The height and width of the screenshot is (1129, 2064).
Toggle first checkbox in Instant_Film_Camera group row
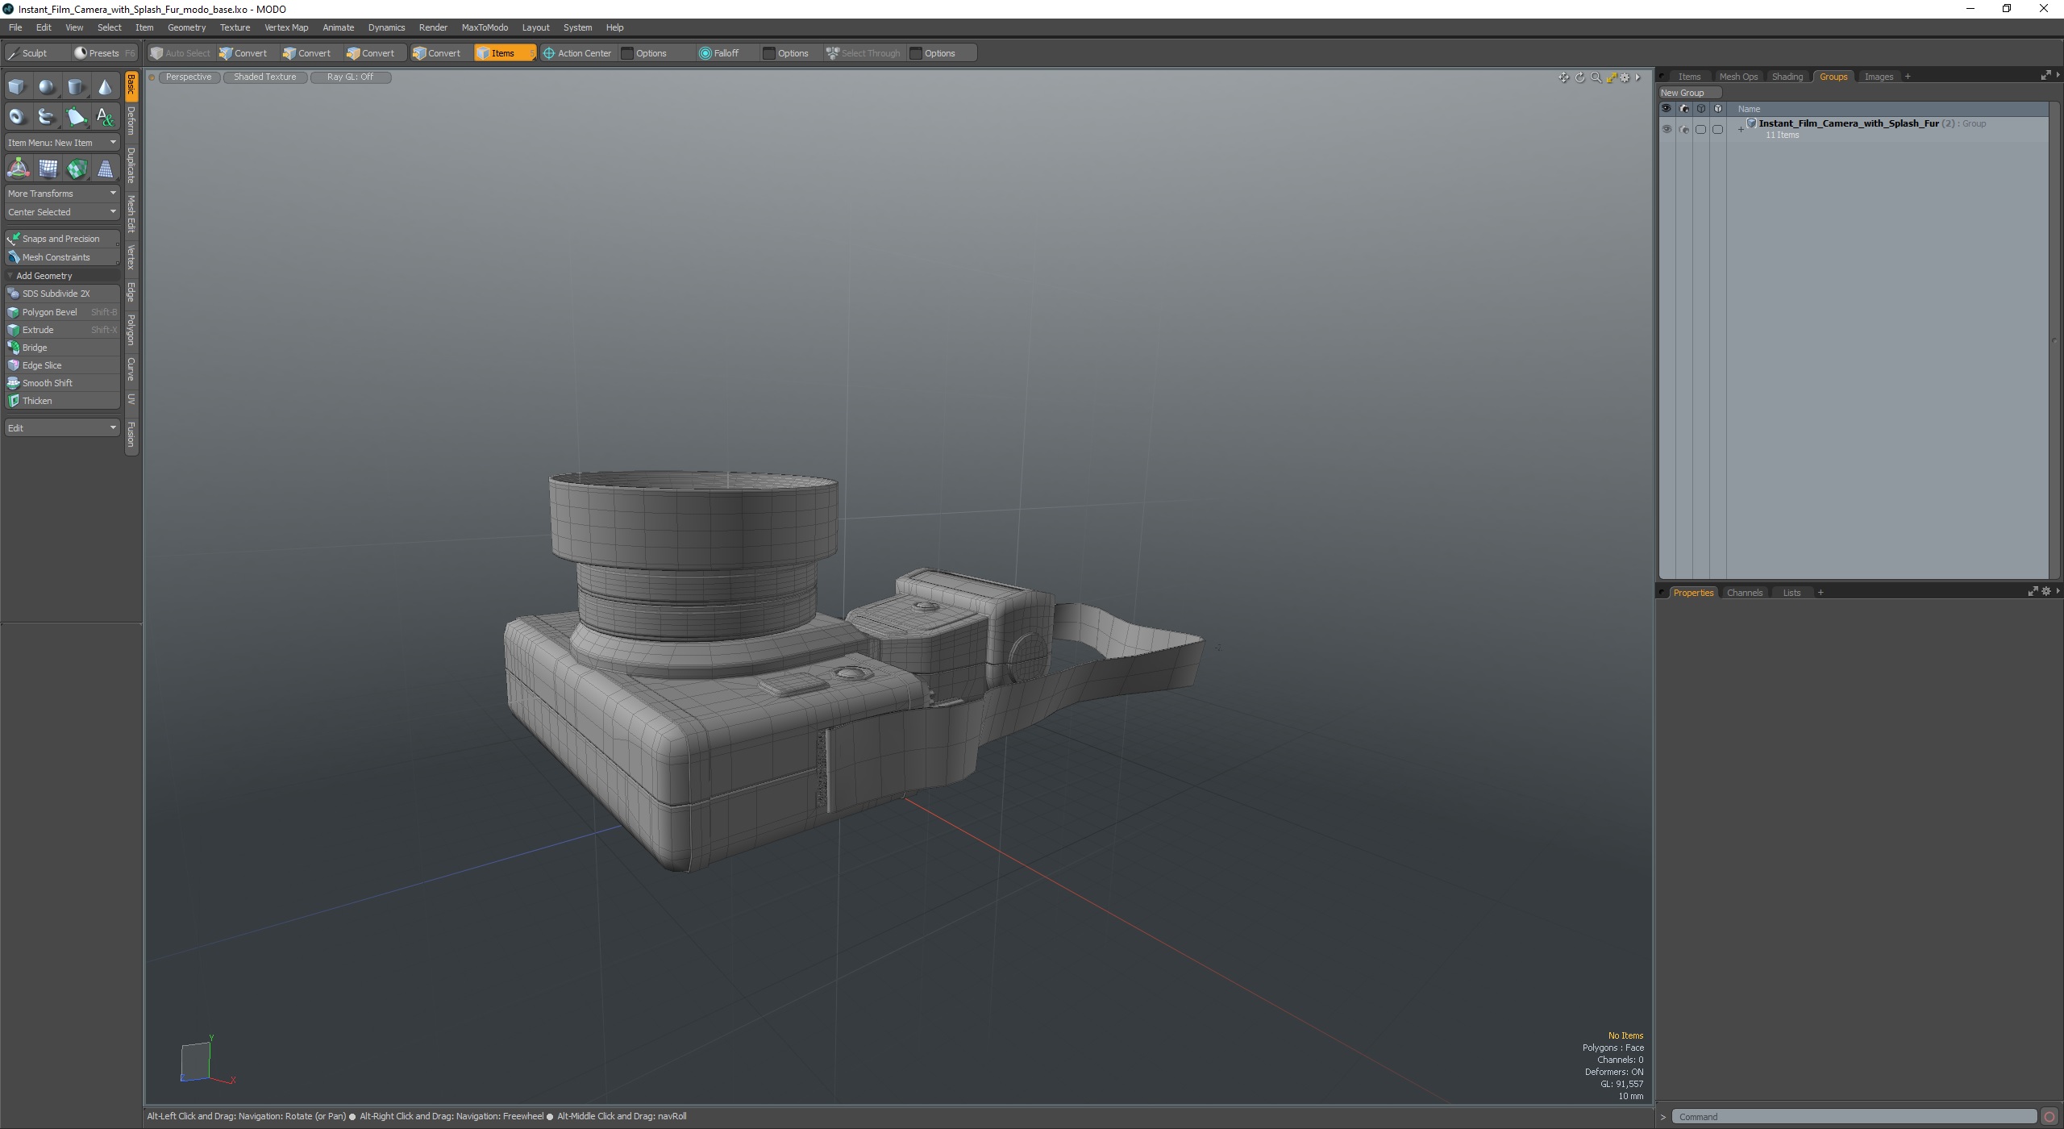1700,129
